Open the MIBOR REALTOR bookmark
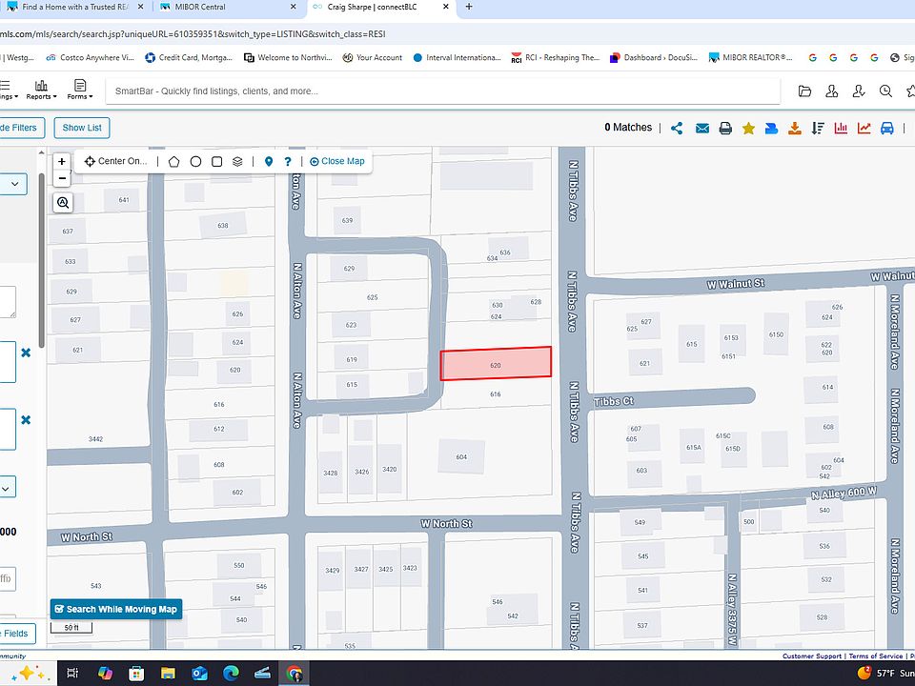The height and width of the screenshot is (686, 915). (751, 58)
